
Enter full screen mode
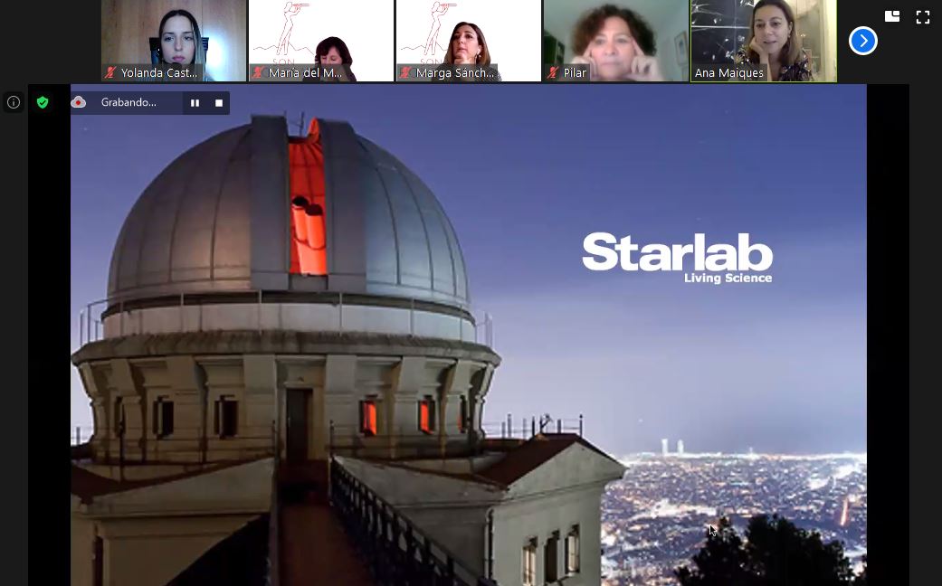click(923, 17)
